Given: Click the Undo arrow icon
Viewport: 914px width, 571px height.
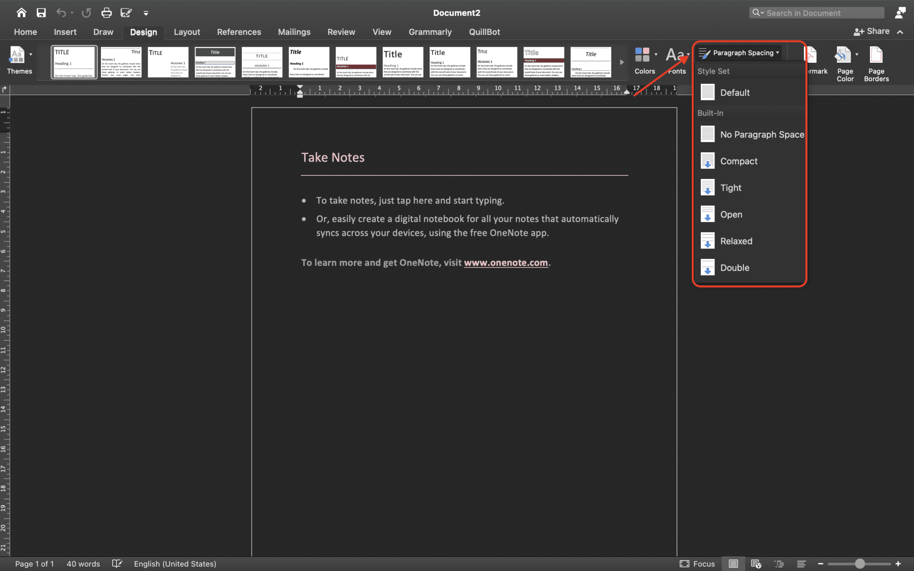Looking at the screenshot, I should click(x=62, y=12).
